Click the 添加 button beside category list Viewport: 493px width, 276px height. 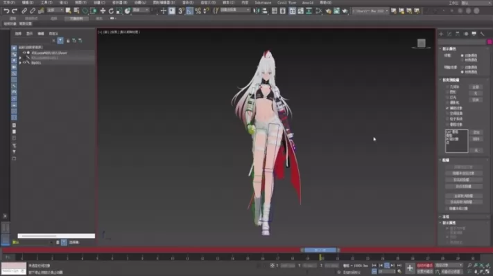click(476, 132)
